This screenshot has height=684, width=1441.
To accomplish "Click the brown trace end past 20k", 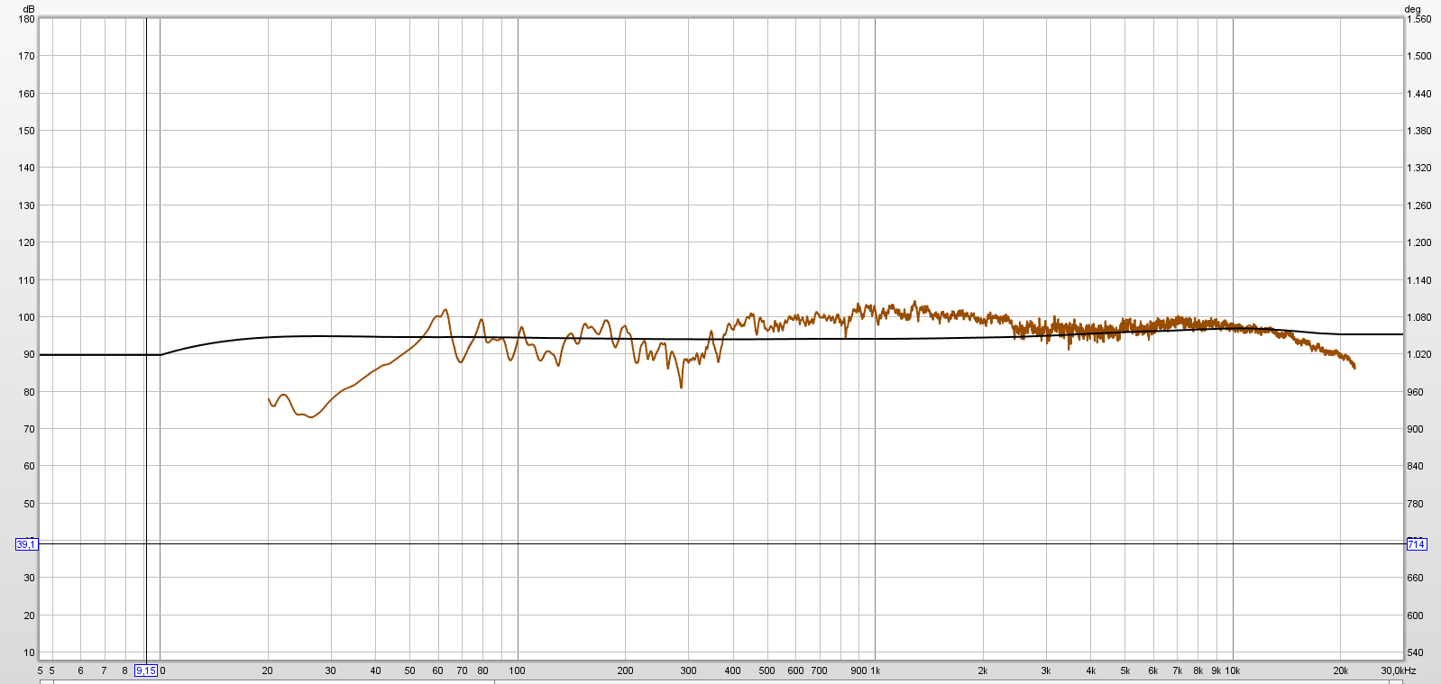I will [x=1354, y=366].
